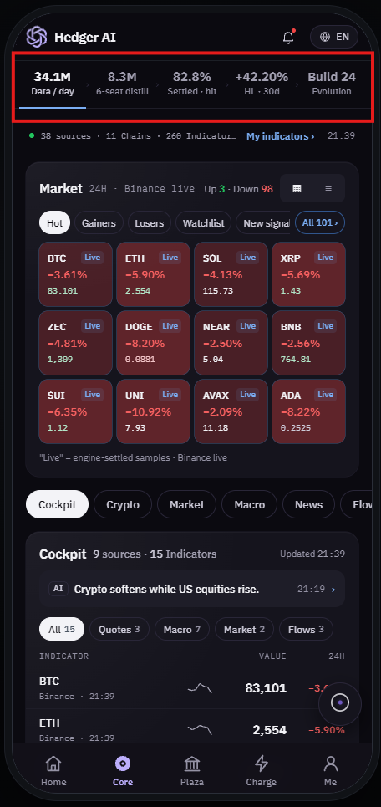Screen dimensions: 381x807
Task: Select the 8.3M 6-seat distill stat
Action: [x=122, y=84]
